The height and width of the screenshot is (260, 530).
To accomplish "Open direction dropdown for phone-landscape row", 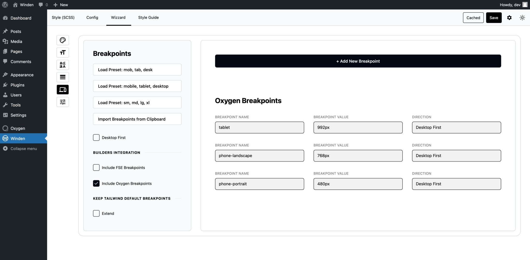I will [x=457, y=156].
